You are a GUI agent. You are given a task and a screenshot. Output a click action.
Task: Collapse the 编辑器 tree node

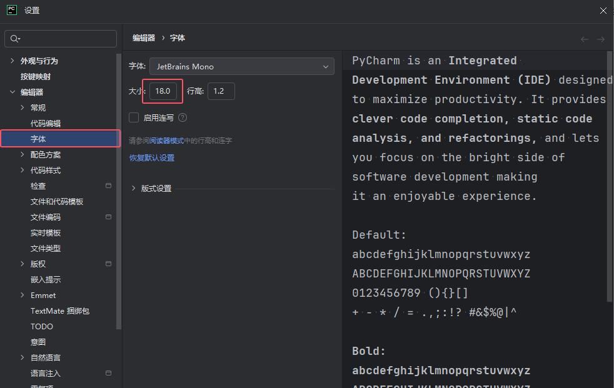point(13,92)
